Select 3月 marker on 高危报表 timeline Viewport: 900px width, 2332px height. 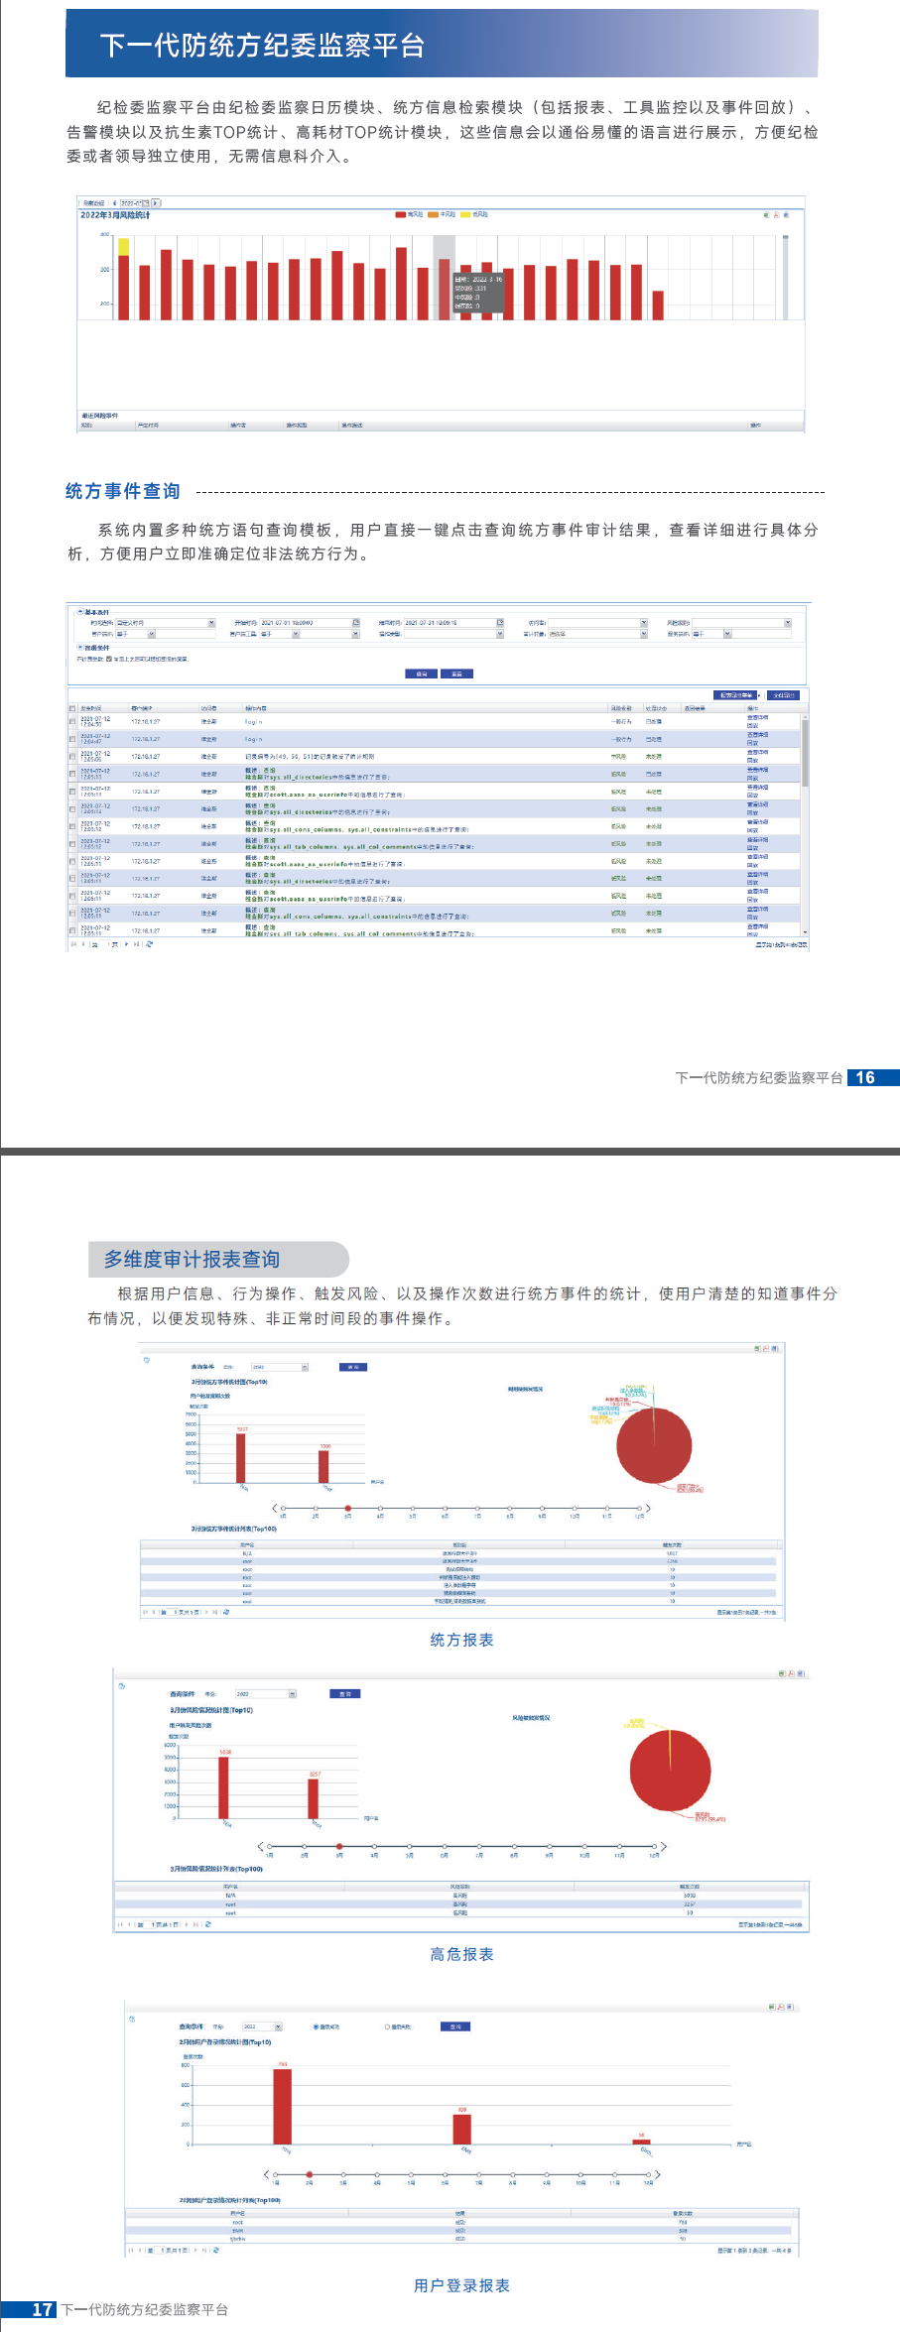[339, 1846]
